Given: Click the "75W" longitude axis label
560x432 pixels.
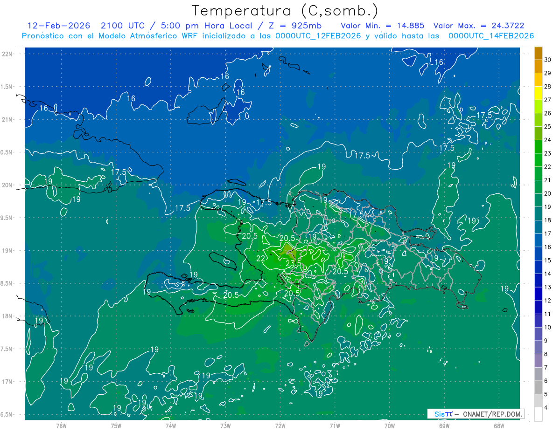Looking at the screenshot, I should [x=116, y=425].
